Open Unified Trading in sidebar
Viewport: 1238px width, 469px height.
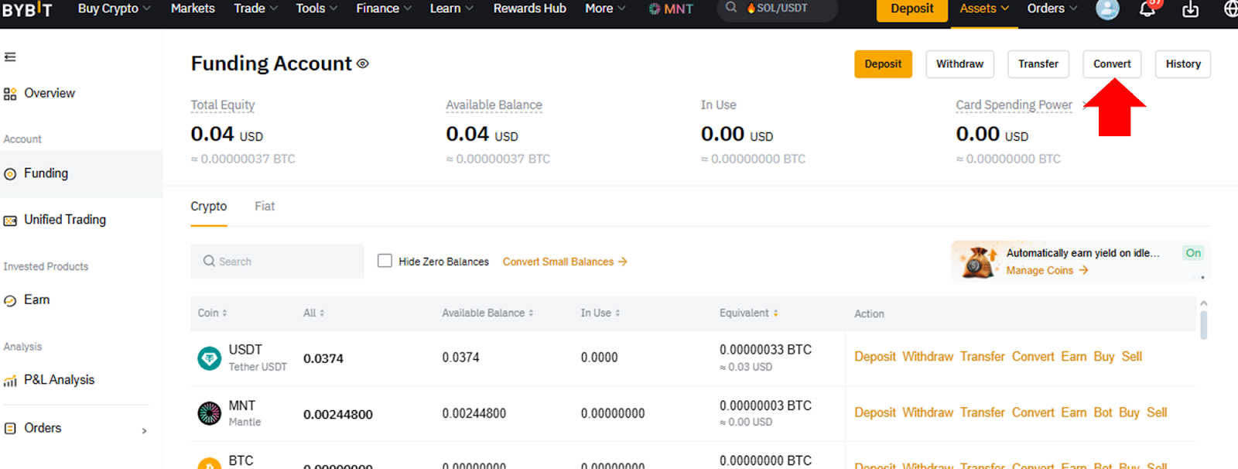point(65,220)
